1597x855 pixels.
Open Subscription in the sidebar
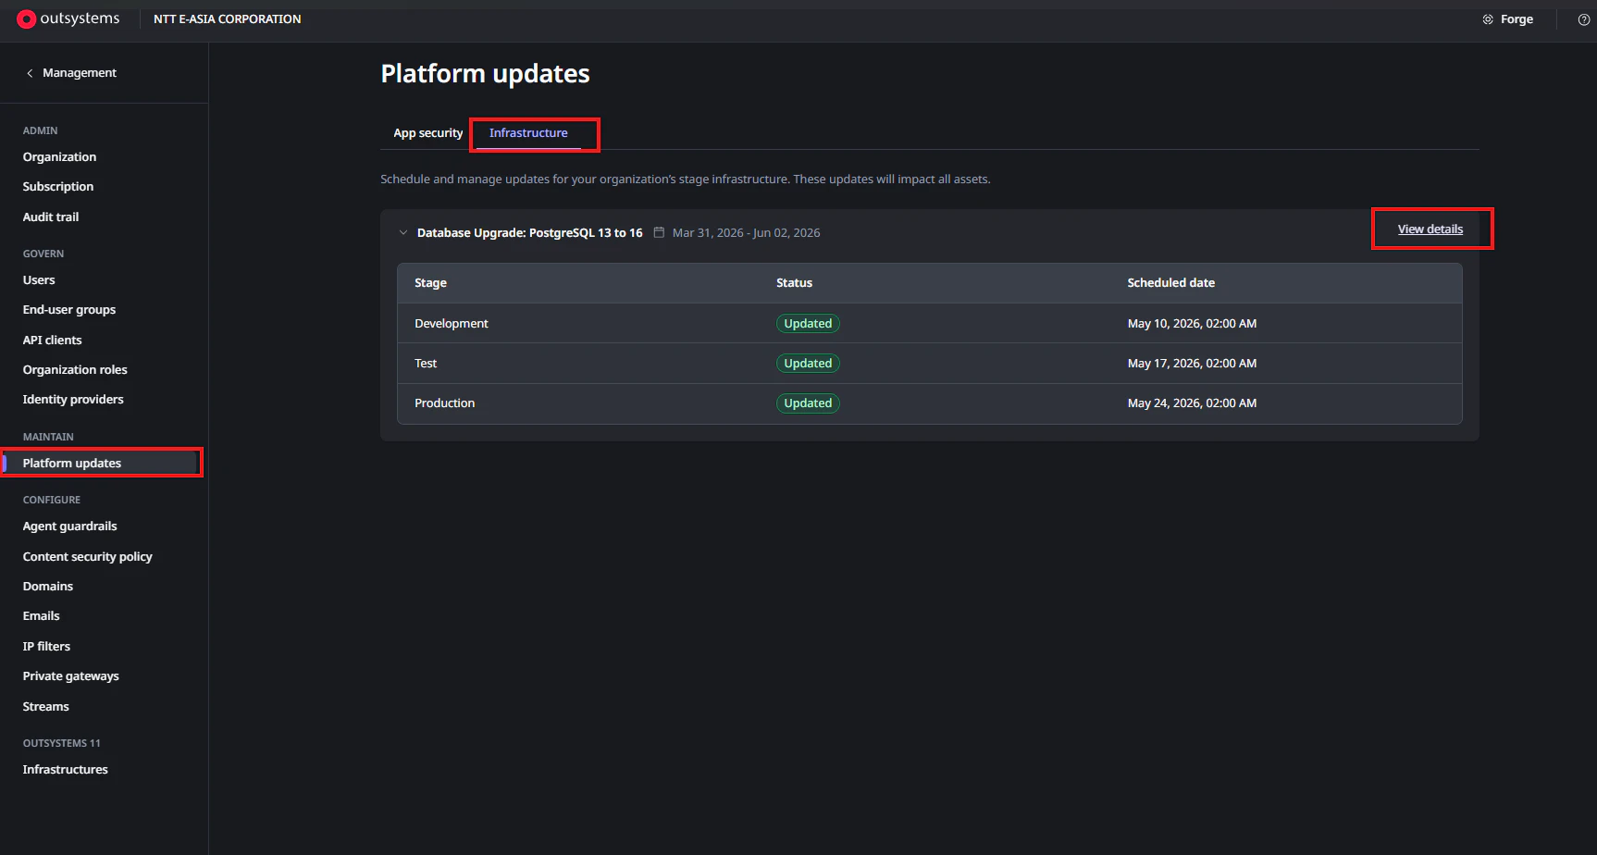click(x=58, y=187)
